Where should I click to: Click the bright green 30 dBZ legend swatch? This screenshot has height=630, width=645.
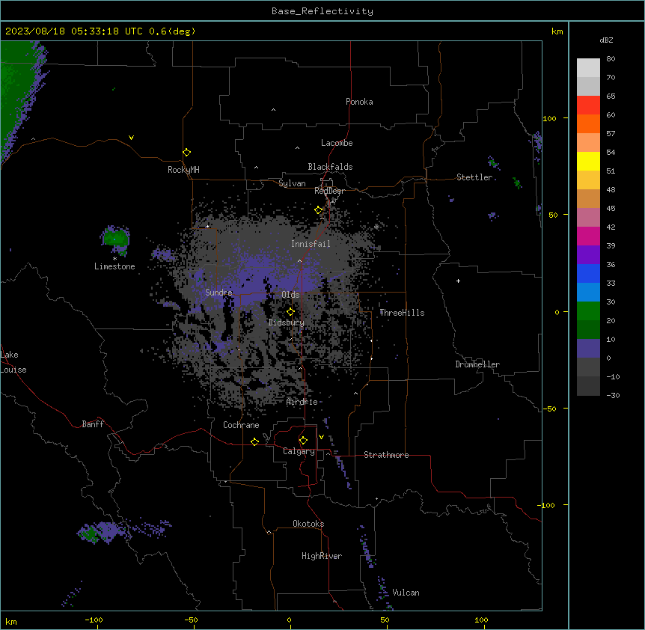pos(588,311)
